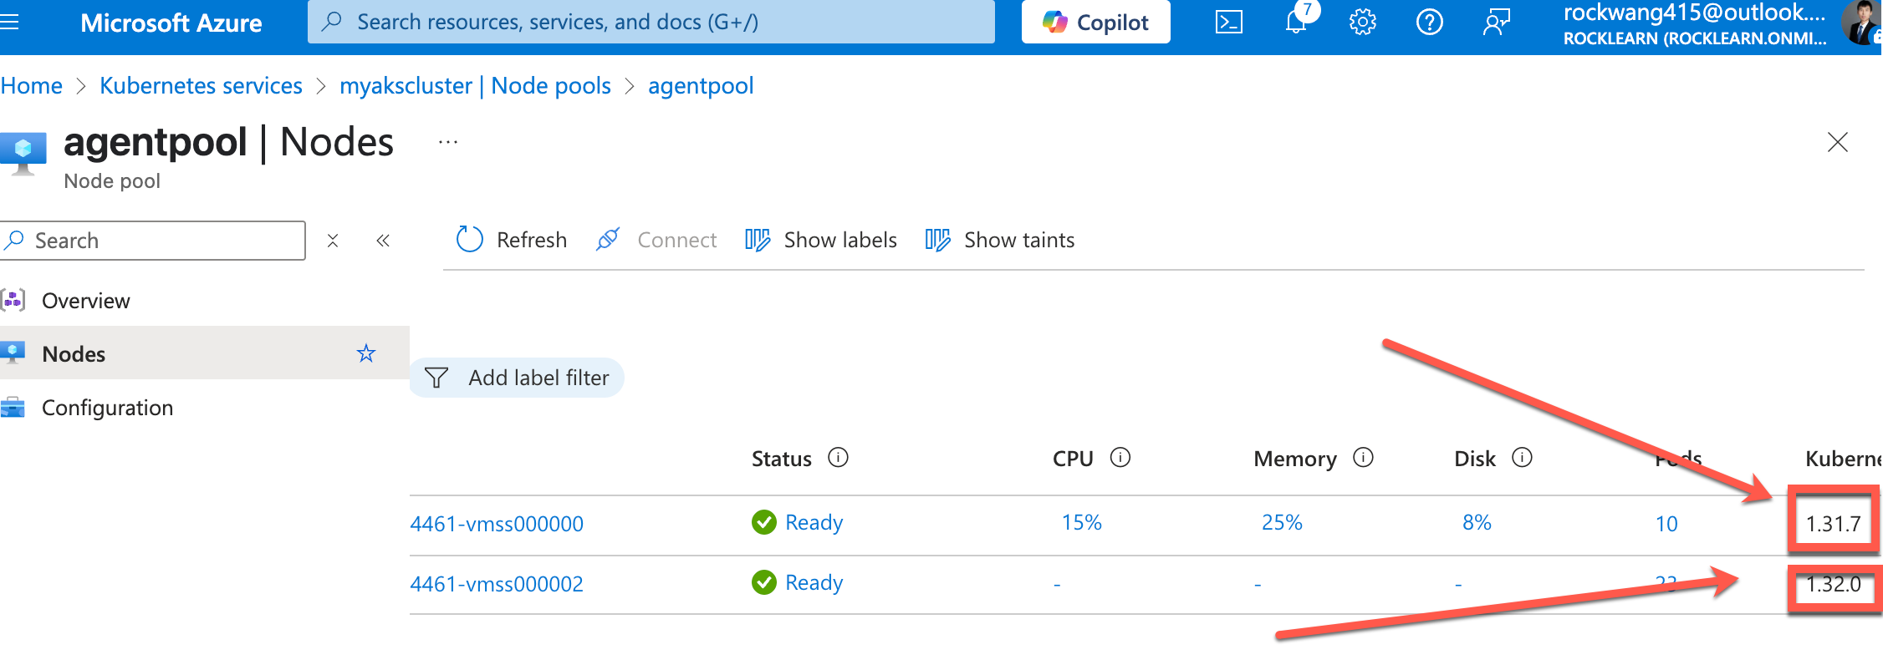
Task: Open the Azure portal hamburger menu
Action: coord(9,22)
